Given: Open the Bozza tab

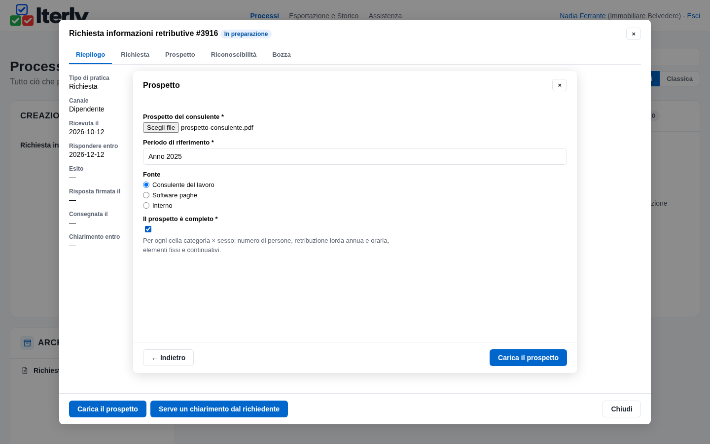Looking at the screenshot, I should [x=282, y=55].
